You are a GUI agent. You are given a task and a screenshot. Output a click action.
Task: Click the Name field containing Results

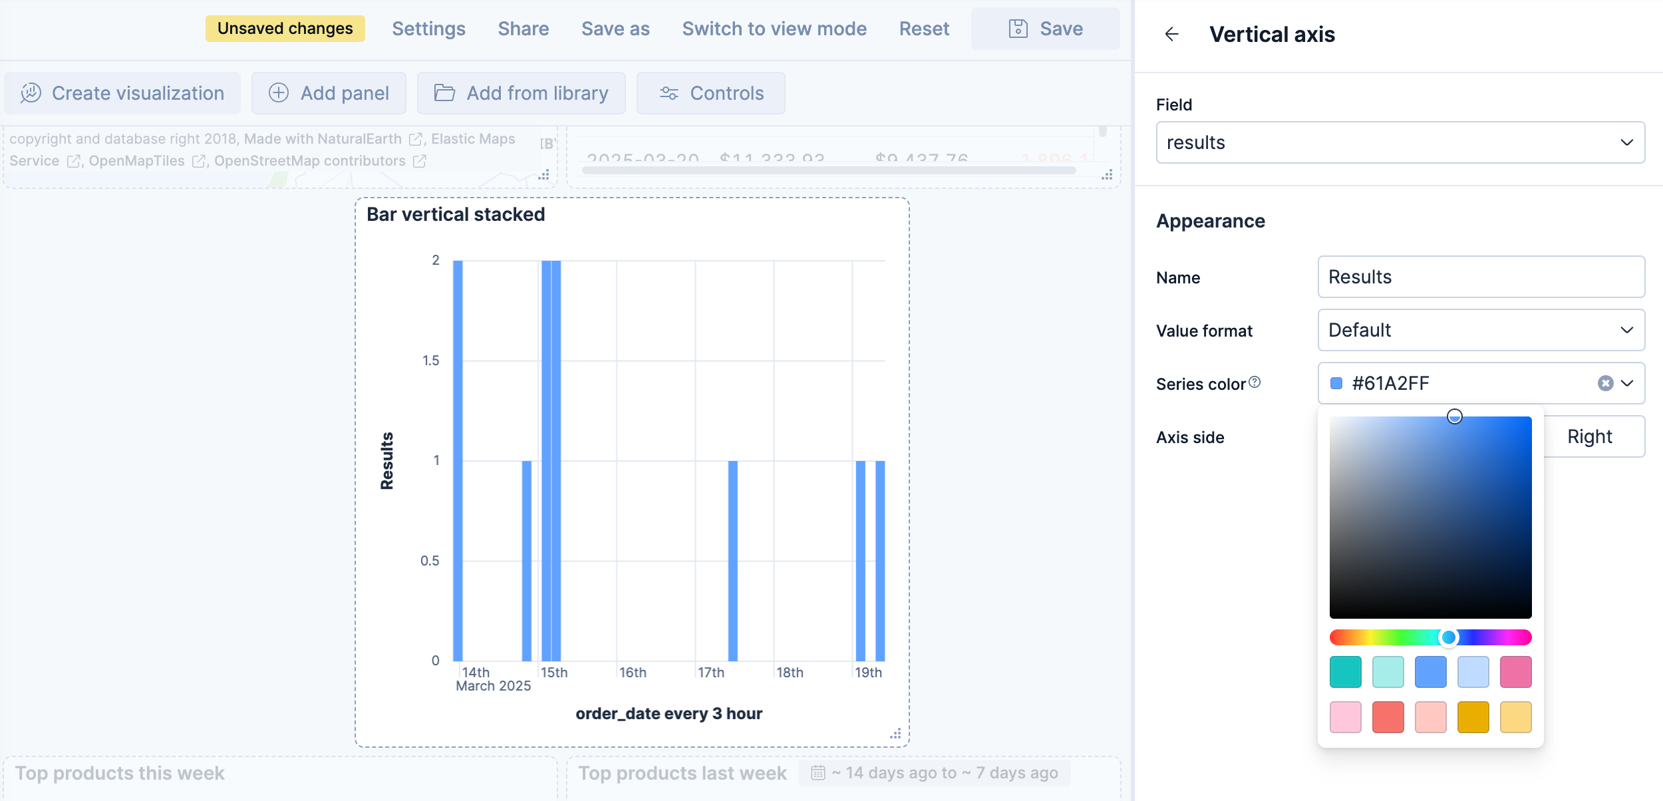(x=1480, y=277)
